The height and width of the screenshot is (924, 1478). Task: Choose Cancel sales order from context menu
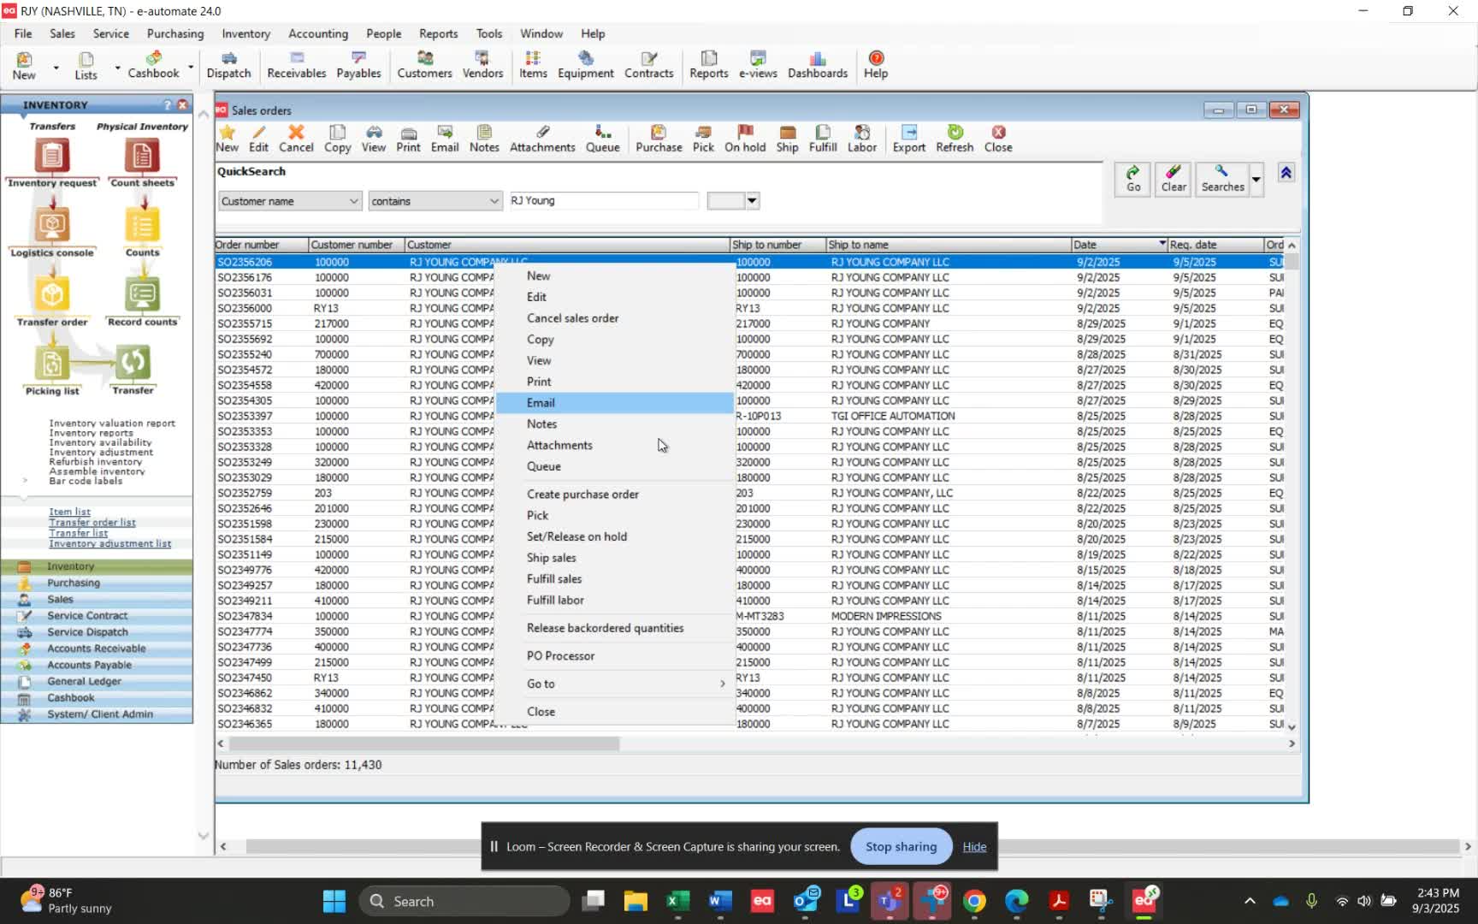point(615,318)
